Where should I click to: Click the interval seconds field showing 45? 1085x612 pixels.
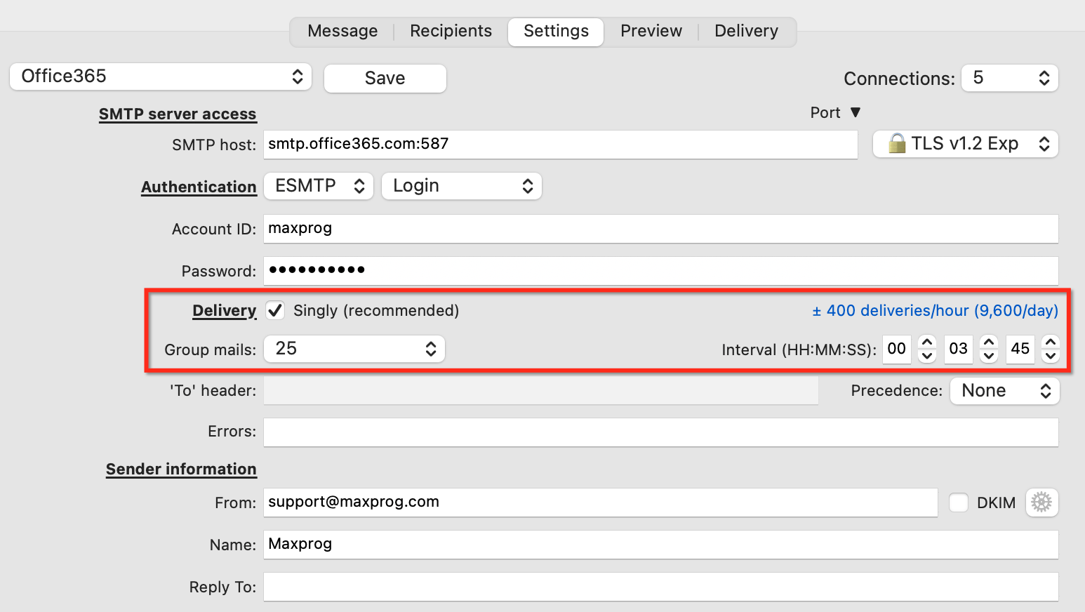pos(1020,349)
